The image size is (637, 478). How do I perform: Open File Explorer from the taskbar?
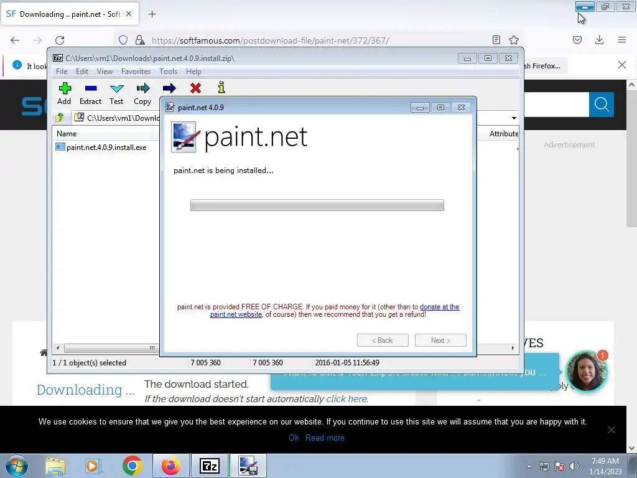tap(55, 466)
